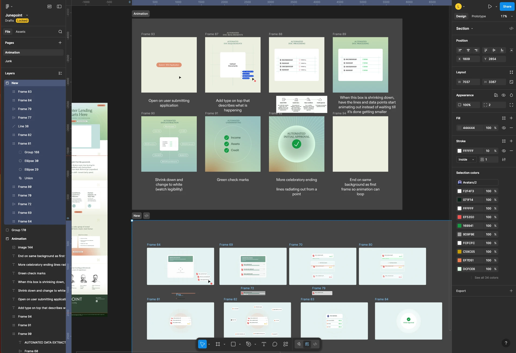Toggle layer visibility eye in Appearance

[x=504, y=95]
